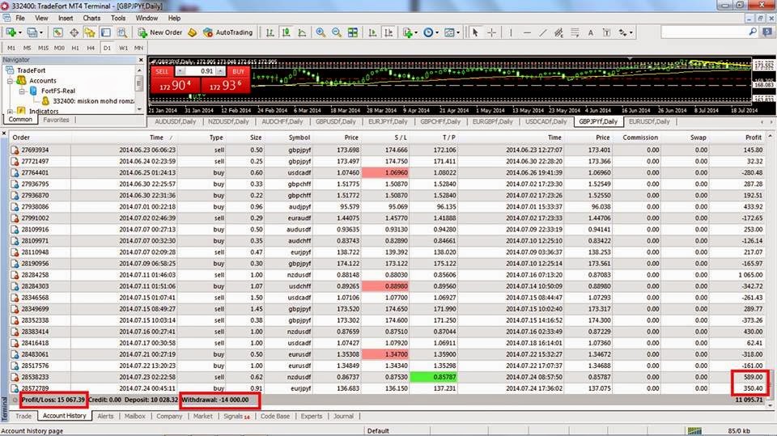Select the Text Label tool

[606, 32]
